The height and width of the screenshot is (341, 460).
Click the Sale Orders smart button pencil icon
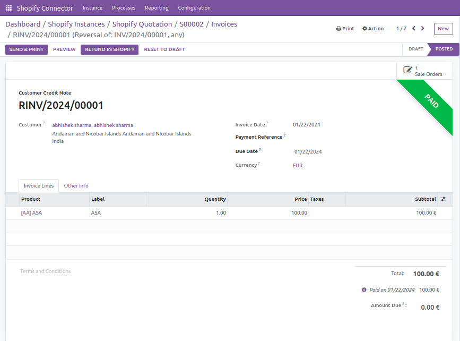click(407, 69)
